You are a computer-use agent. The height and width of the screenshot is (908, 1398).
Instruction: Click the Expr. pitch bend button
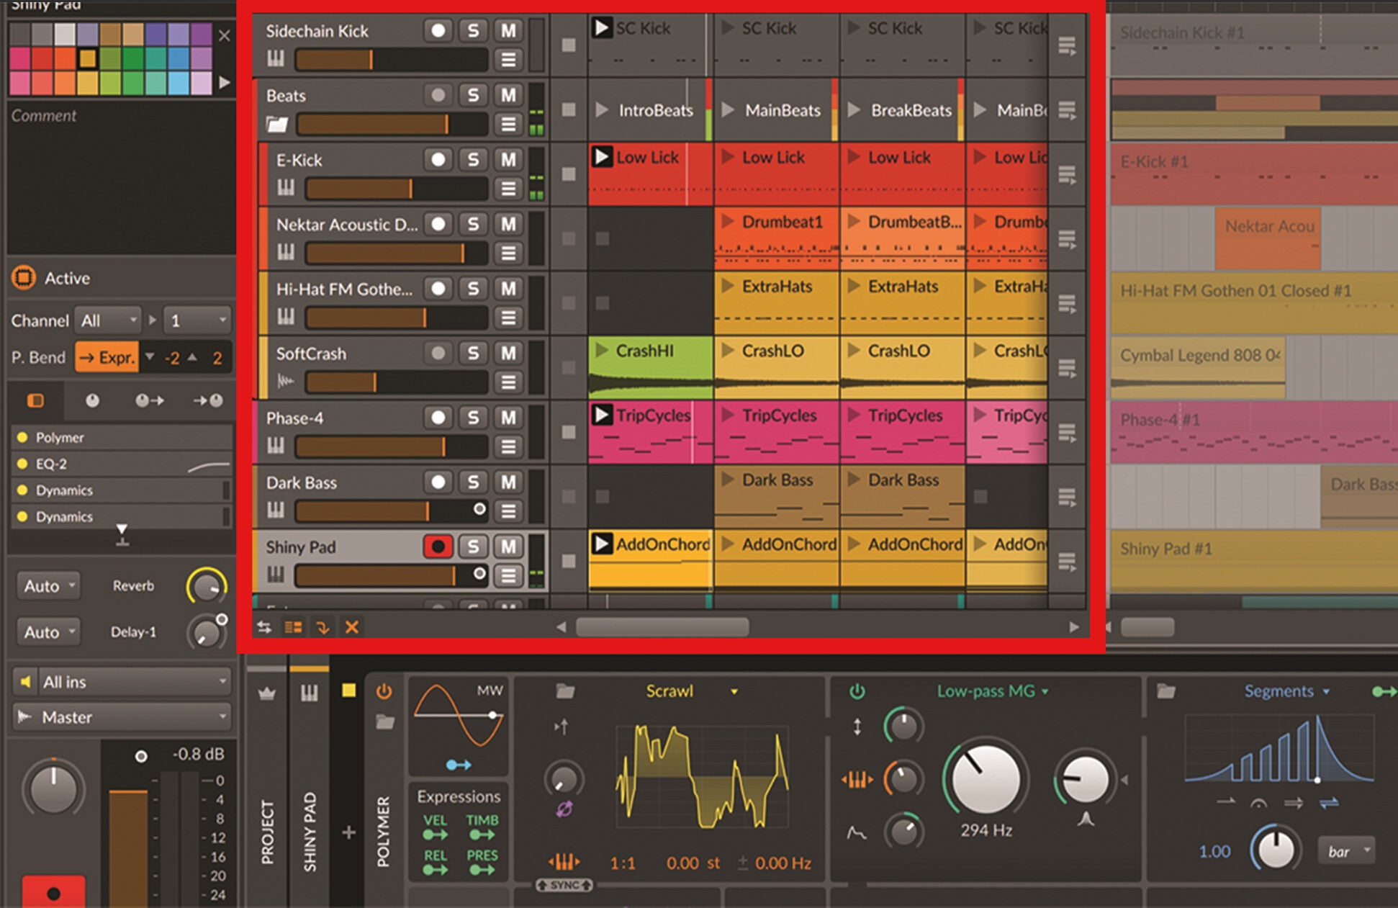tap(107, 357)
